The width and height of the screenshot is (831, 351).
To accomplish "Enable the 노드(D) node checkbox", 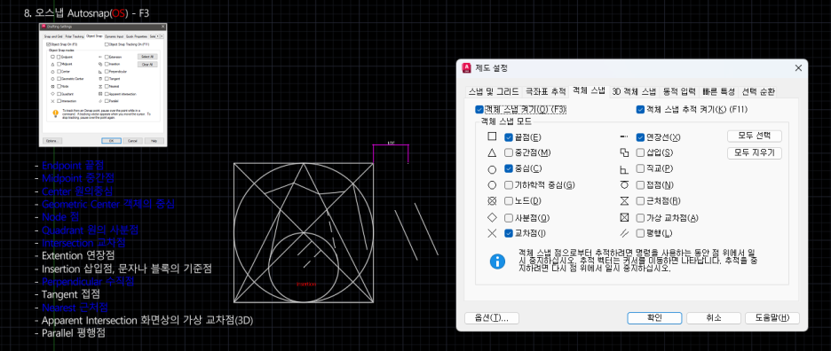I will pyautogui.click(x=509, y=201).
